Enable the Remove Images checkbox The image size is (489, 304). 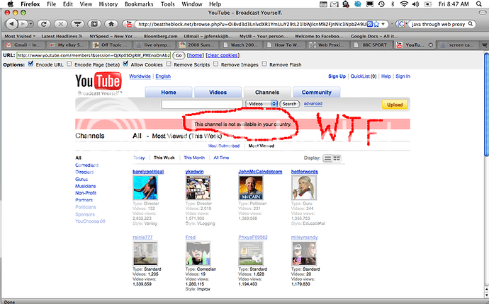click(216, 64)
